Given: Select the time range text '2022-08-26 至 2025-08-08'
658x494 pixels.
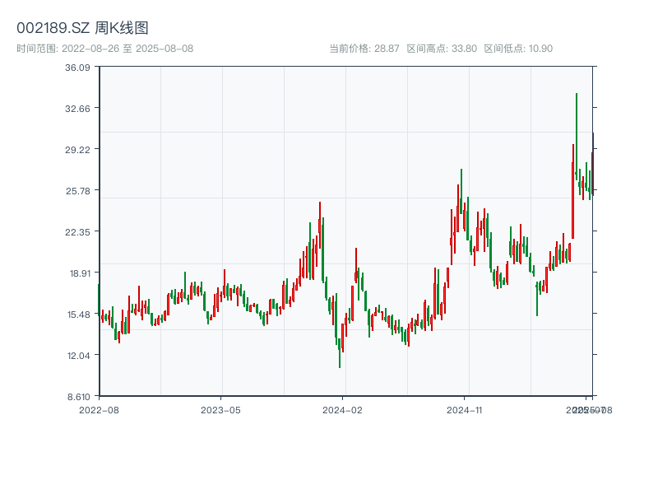Looking at the screenshot, I should (127, 49).
